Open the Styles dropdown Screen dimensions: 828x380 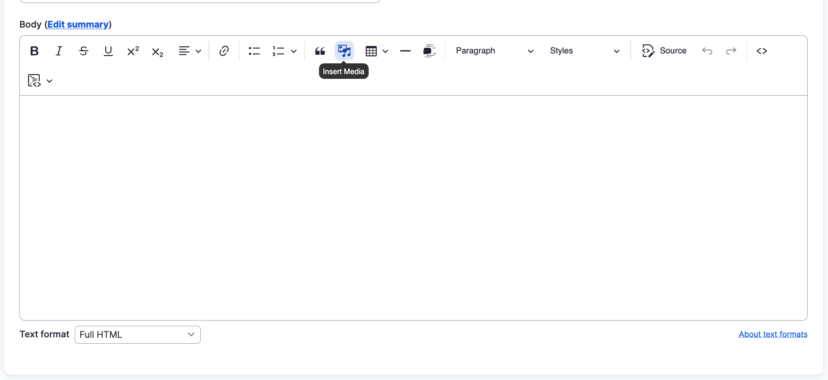point(585,51)
